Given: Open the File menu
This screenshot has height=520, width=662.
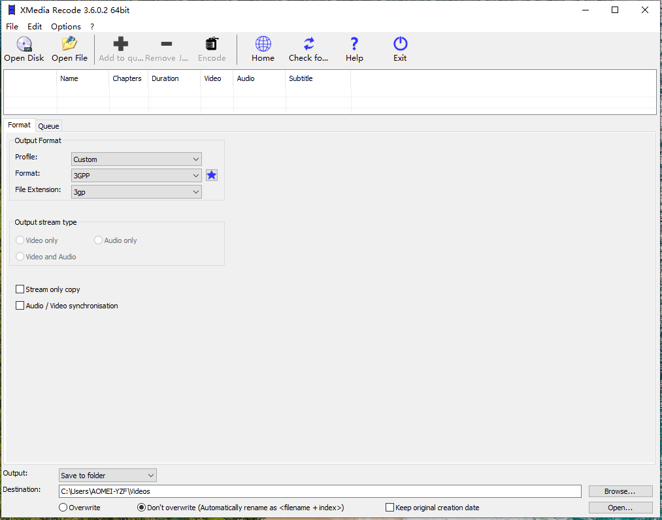Looking at the screenshot, I should point(12,27).
